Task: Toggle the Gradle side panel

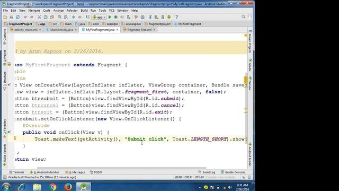Action: click(250, 65)
